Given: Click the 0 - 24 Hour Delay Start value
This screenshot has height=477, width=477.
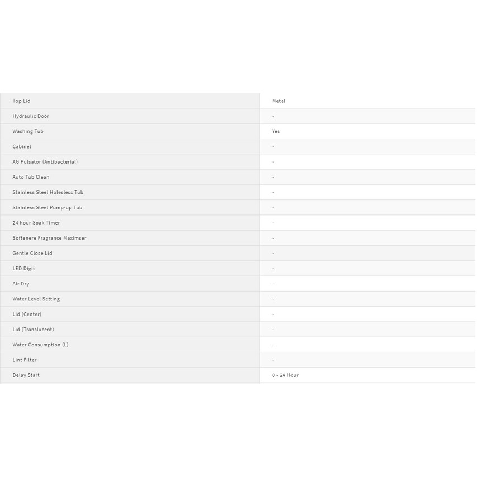Looking at the screenshot, I should tap(285, 375).
